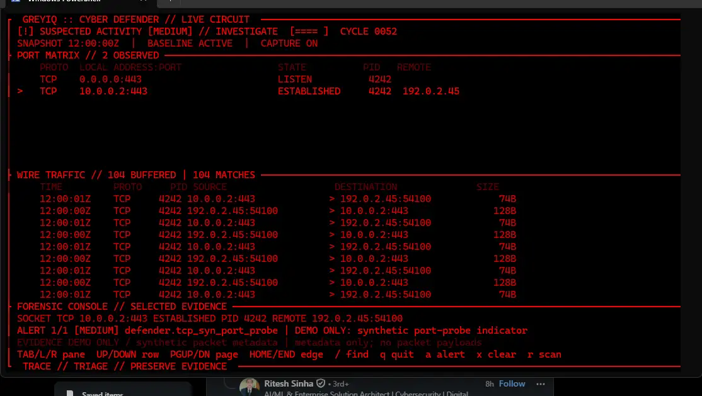Click the 104 MATCHES count
Viewport: 702px width, 396px height.
point(224,175)
